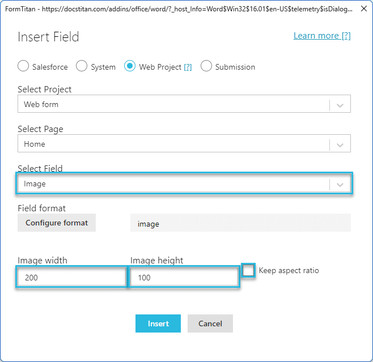Focus the Image height input field
Image resolution: width=373 pixels, height=362 pixels.
[184, 278]
